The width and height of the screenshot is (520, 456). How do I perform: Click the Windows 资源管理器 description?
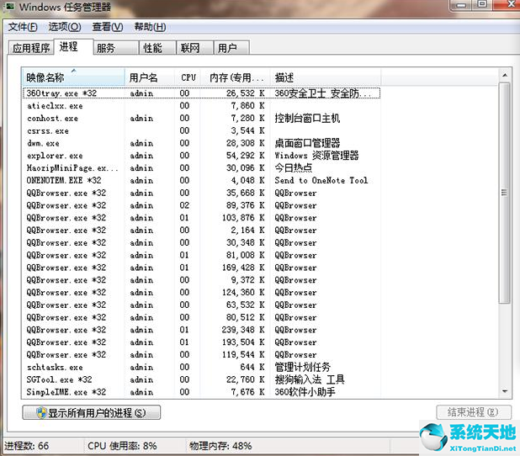[316, 156]
